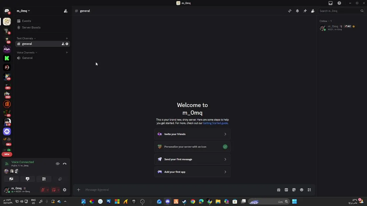Open the server with 102 badge

coord(7,95)
